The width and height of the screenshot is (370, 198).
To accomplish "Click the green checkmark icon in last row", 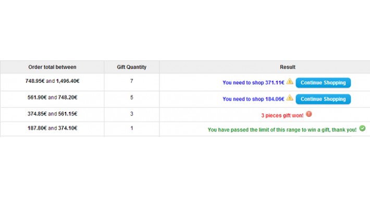I will point(363,128).
